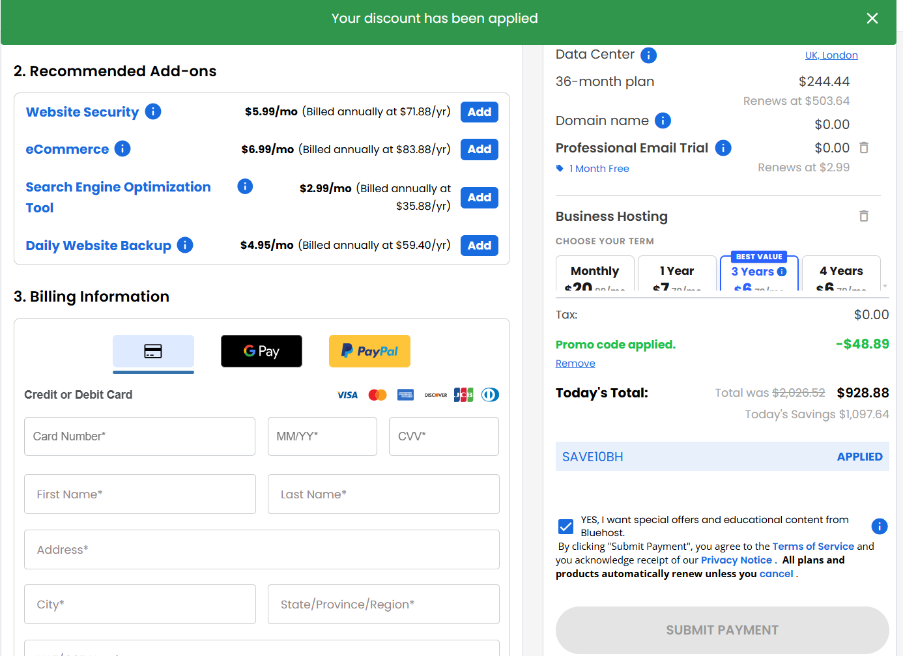Click the Discover card logo
Image resolution: width=903 pixels, height=656 pixels.
pyautogui.click(x=436, y=395)
